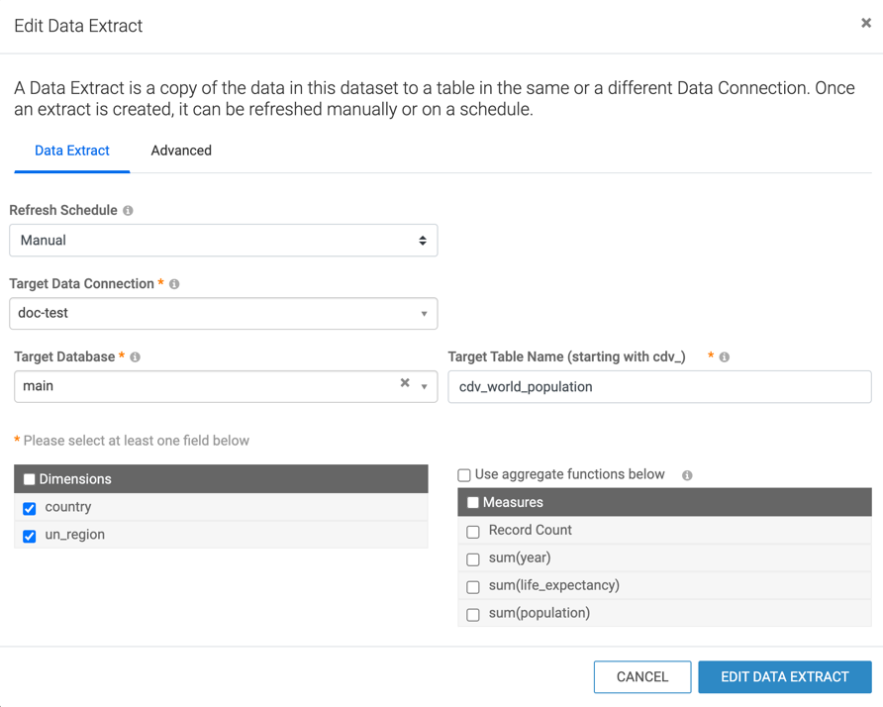883x707 pixels.
Task: Click the Target Database info icon
Action: 136,357
